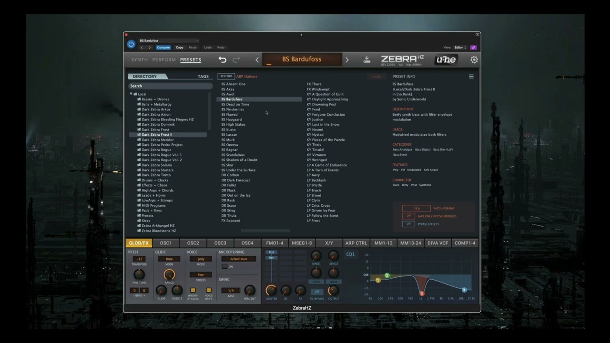Click the Glide 2 knob
Viewport: 610px width, 343px height.
coord(177,290)
